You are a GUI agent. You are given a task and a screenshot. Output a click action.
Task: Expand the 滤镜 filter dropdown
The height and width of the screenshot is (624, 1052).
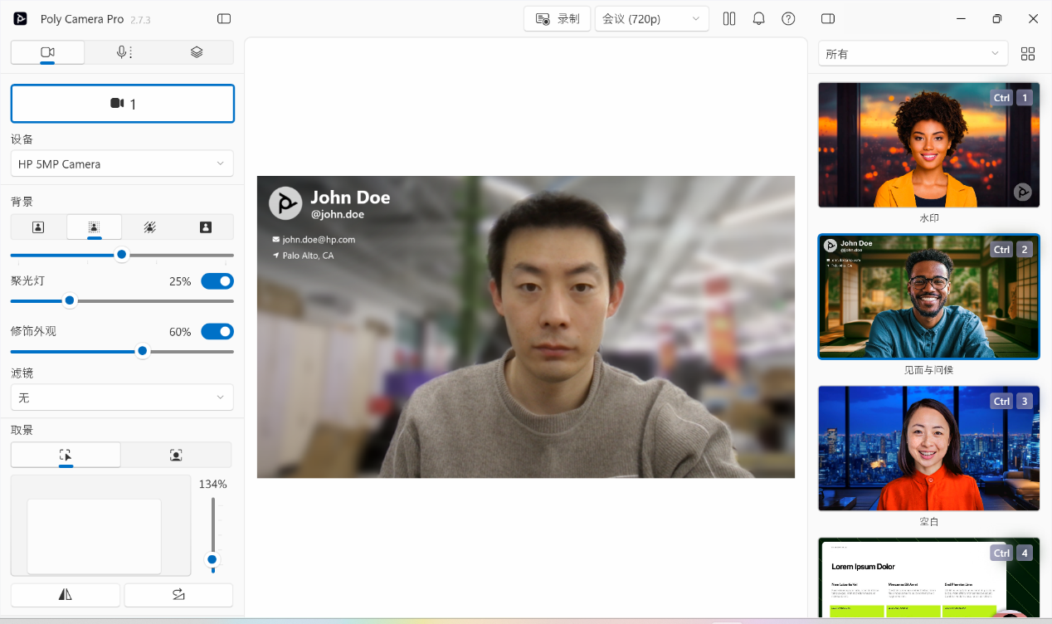(121, 397)
